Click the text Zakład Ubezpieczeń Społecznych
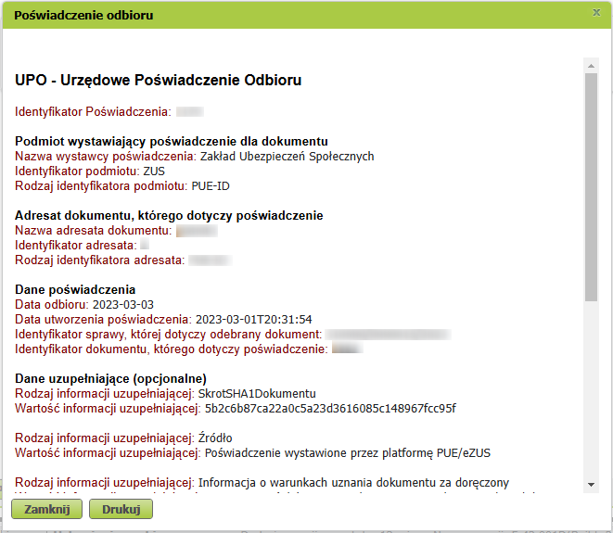This screenshot has height=533, width=613. [287, 157]
